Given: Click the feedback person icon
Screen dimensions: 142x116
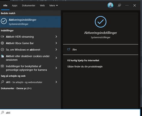Looking at the screenshot, I should (119, 5).
